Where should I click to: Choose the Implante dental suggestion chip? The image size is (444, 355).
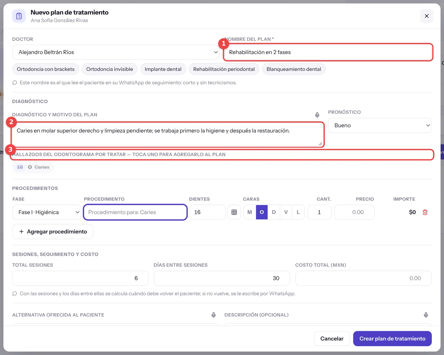point(163,69)
